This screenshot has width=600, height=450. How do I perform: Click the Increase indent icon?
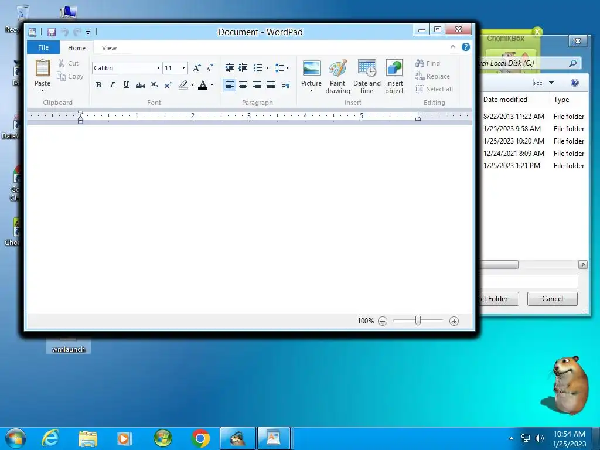[243, 68]
